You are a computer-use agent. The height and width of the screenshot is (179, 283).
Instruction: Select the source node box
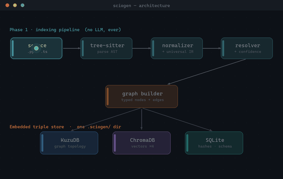[x=36, y=48]
